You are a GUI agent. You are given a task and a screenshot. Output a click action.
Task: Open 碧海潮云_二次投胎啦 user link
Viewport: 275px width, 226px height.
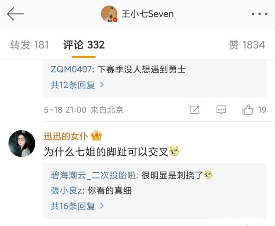(x=93, y=175)
